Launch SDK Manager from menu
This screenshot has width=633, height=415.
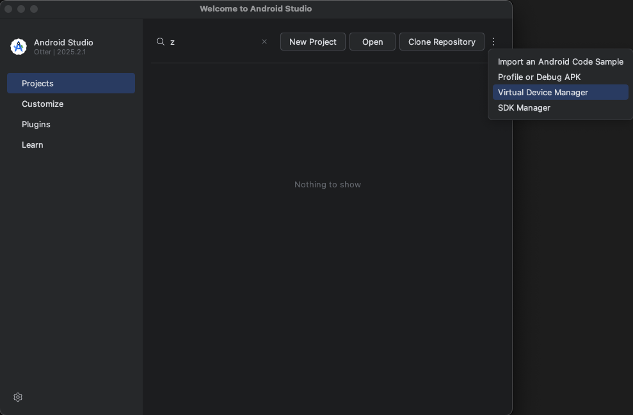pos(560,107)
